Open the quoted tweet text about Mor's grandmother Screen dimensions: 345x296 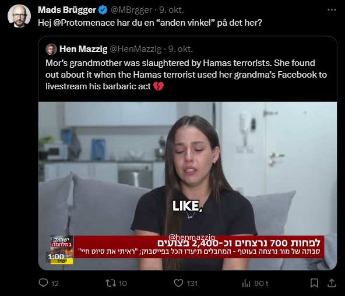186,75
